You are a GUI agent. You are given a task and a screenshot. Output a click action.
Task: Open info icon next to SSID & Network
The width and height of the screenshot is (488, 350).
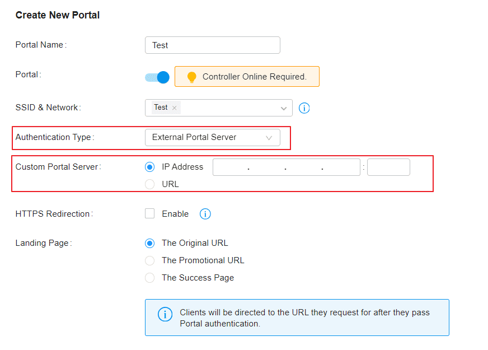pos(304,108)
